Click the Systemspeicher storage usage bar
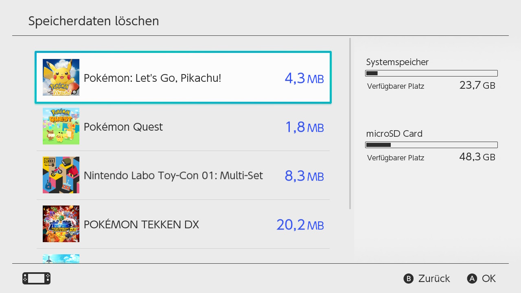Screen dimensions: 521x293 click(431, 73)
